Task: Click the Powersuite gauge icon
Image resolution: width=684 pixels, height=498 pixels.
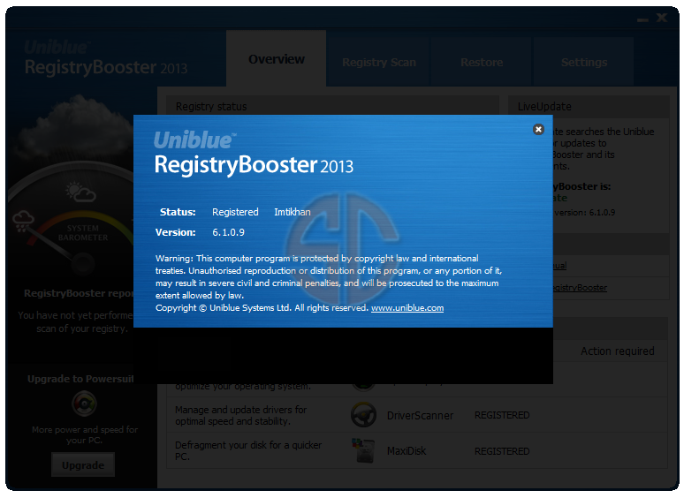Action: pyautogui.click(x=84, y=404)
